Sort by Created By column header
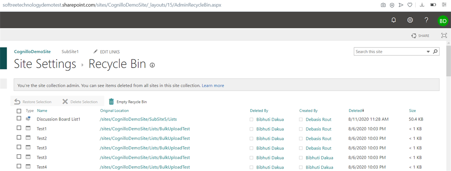 pyautogui.click(x=308, y=111)
